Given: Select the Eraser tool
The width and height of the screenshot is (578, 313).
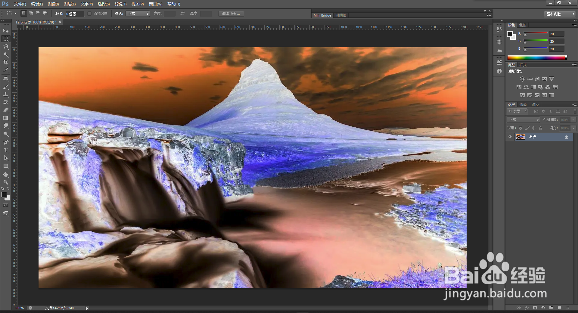Looking at the screenshot, I should 6,110.
